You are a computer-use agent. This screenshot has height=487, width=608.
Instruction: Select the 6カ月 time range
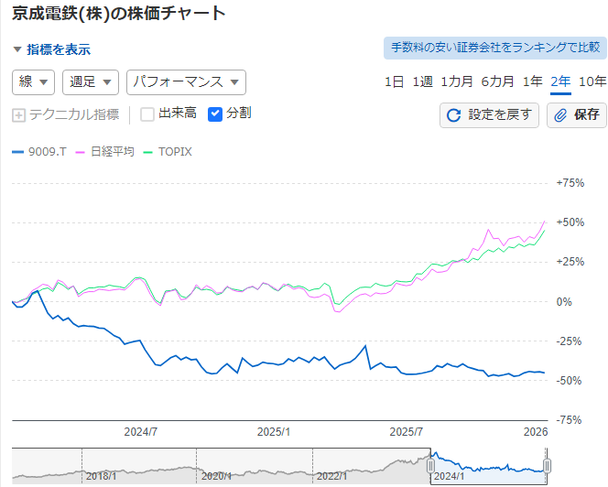click(497, 81)
